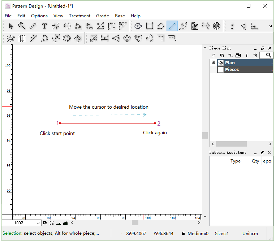The width and height of the screenshot is (276, 243).
Task: Click the Piece List horizontal scrollbar thumb
Action: [231, 144]
